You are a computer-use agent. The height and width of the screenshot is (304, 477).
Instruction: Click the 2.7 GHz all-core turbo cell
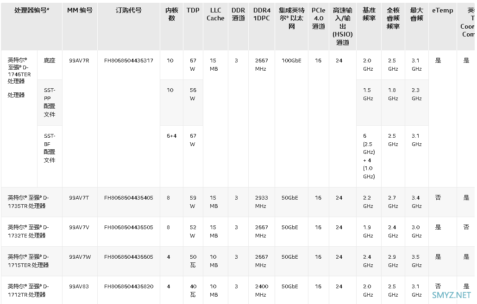click(x=393, y=201)
